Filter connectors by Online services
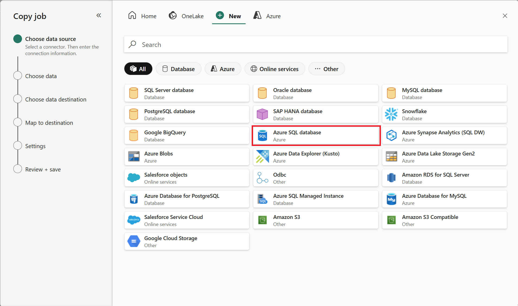 275,69
